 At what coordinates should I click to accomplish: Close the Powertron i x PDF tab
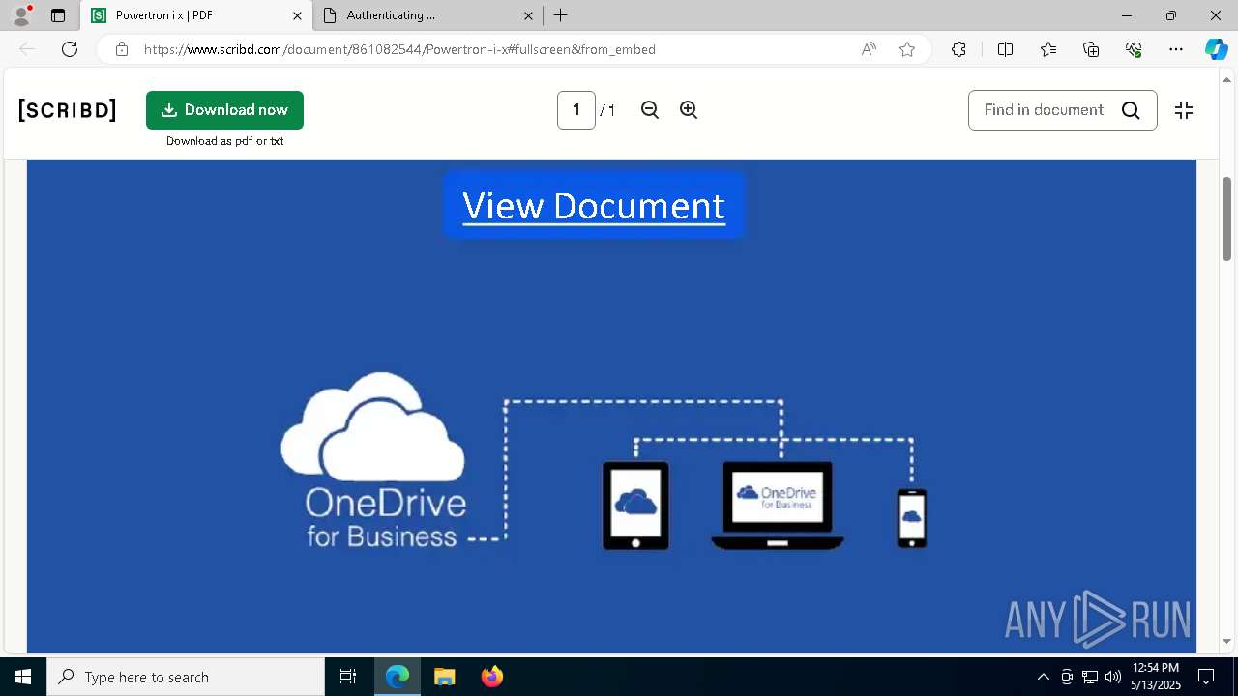pyautogui.click(x=297, y=15)
